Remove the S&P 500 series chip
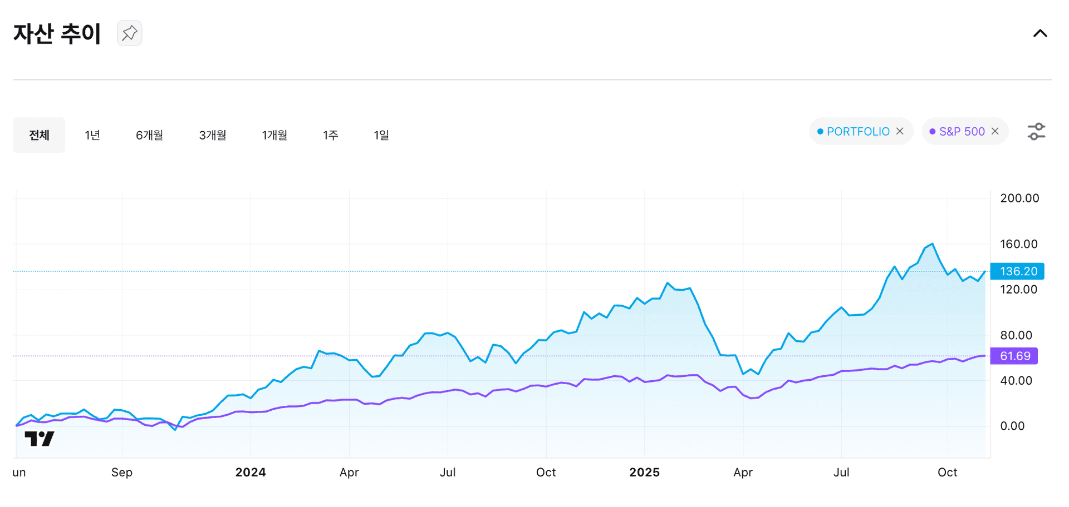The width and height of the screenshot is (1069, 507). (x=995, y=131)
